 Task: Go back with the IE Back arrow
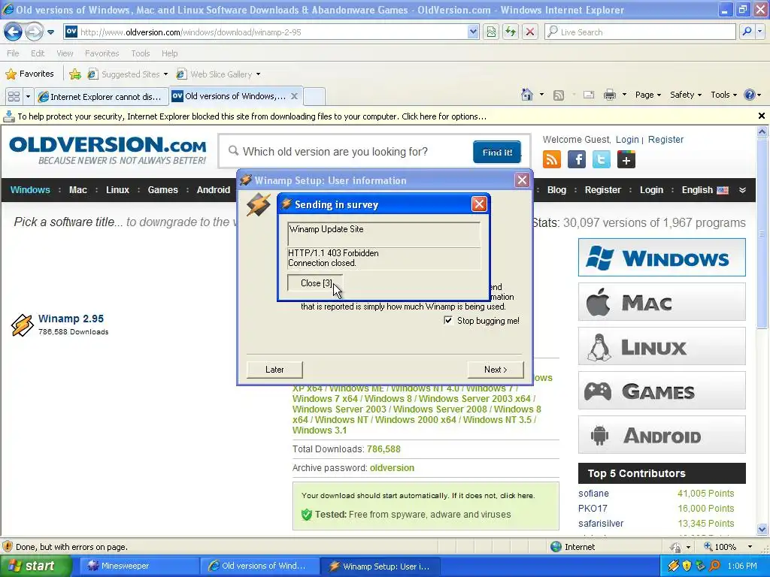tap(13, 32)
